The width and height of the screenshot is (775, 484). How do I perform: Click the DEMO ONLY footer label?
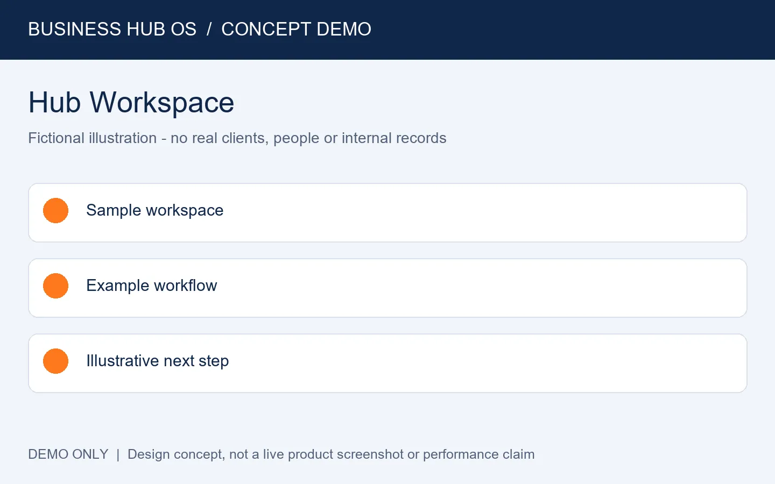tap(68, 454)
